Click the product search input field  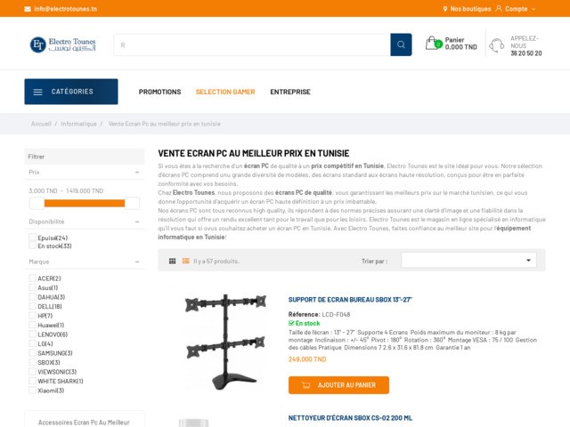click(252, 44)
